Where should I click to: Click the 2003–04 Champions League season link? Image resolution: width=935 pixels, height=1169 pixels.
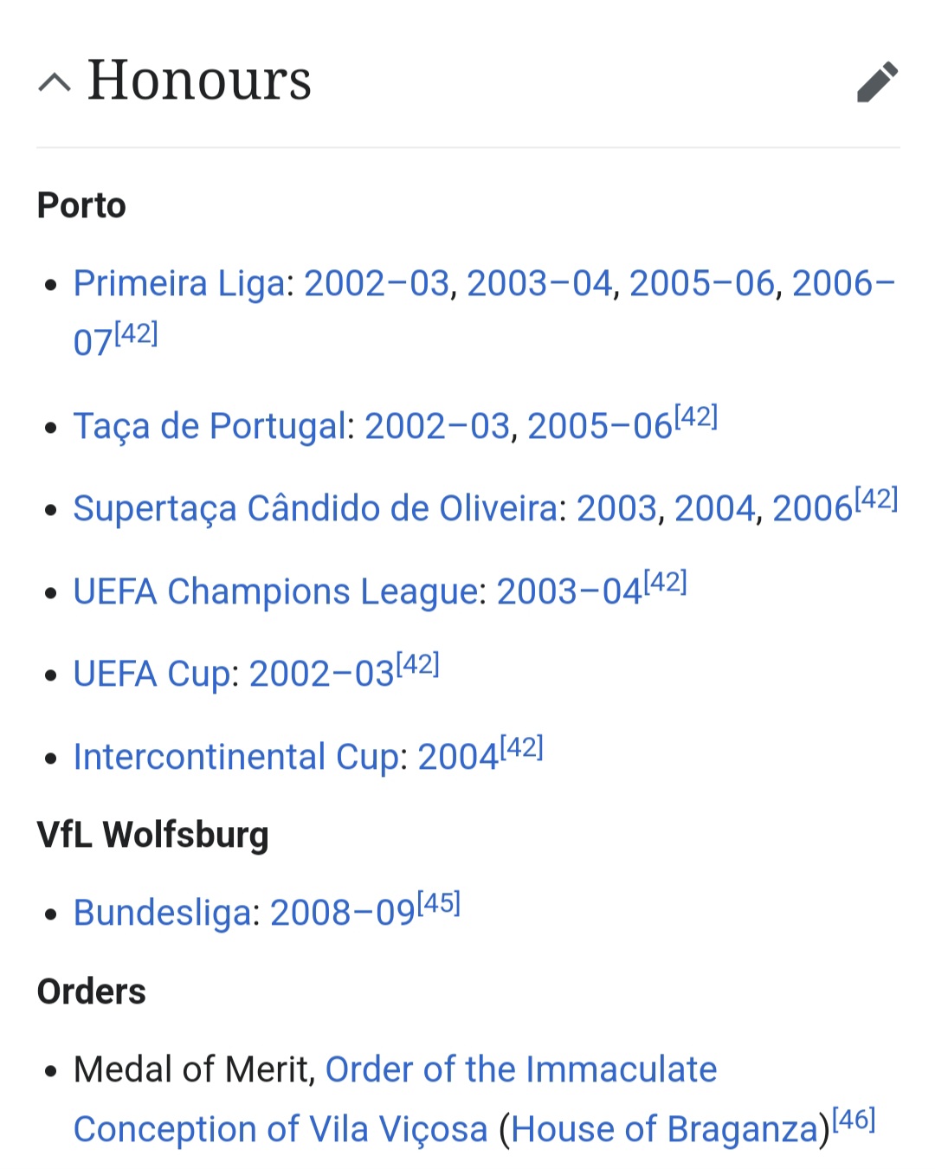pos(569,591)
